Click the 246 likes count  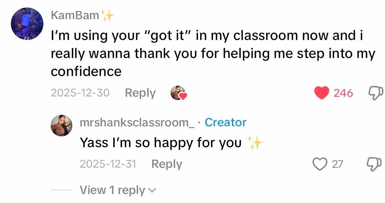coord(343,93)
